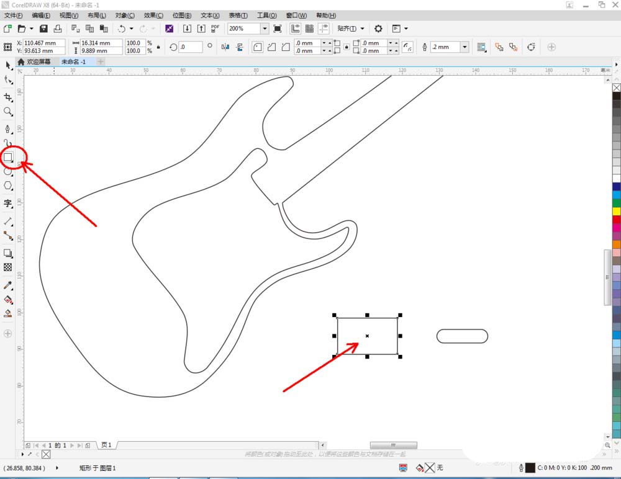Click the Undo arrow

point(122,29)
